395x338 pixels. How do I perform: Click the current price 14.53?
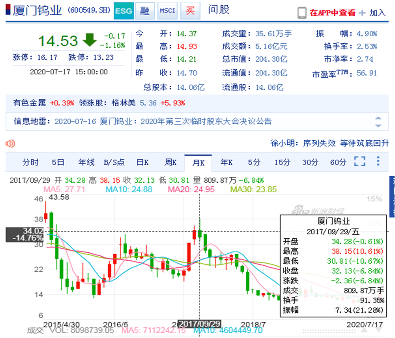pos(58,41)
